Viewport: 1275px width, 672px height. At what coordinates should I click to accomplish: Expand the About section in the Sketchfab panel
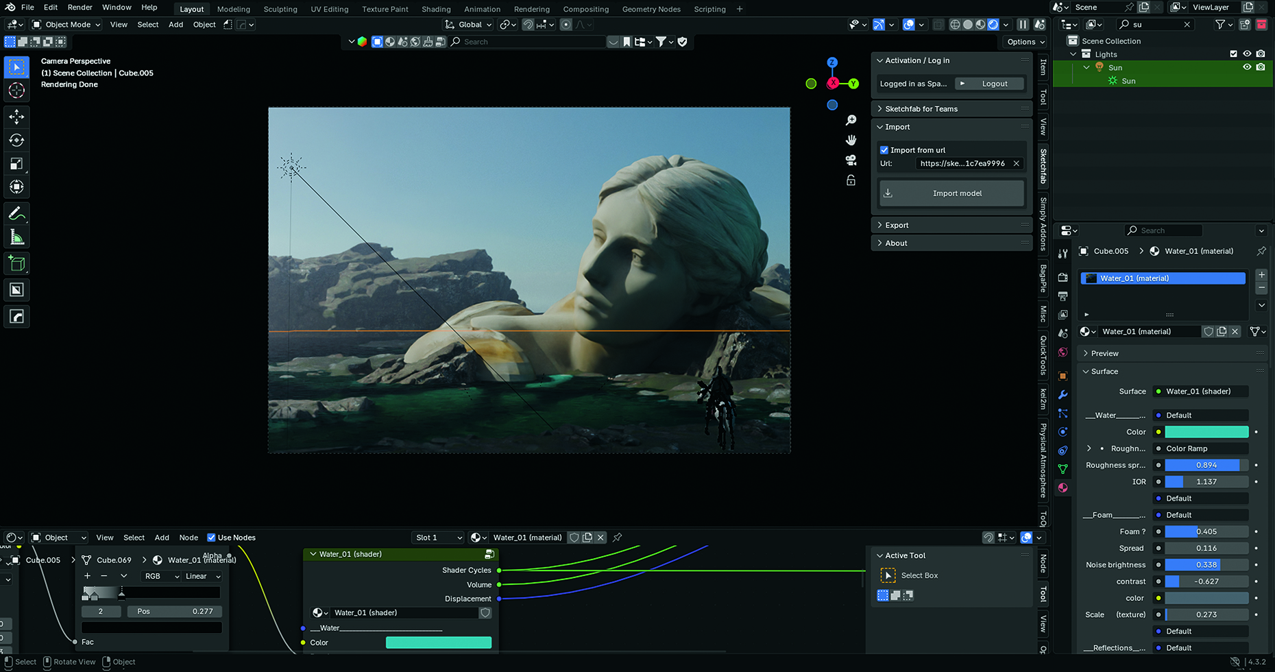click(880, 243)
